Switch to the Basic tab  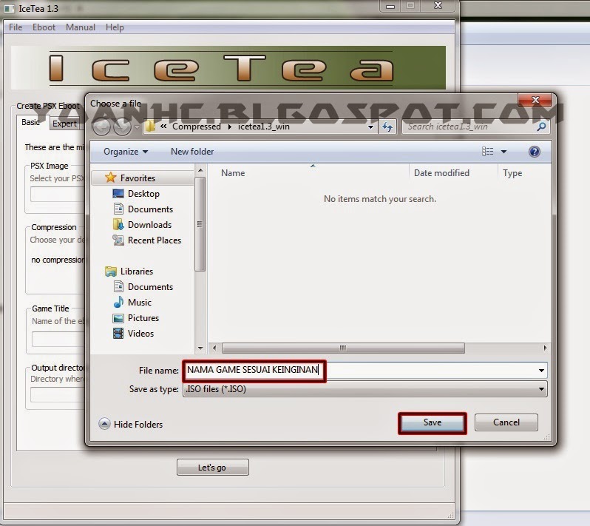31,122
